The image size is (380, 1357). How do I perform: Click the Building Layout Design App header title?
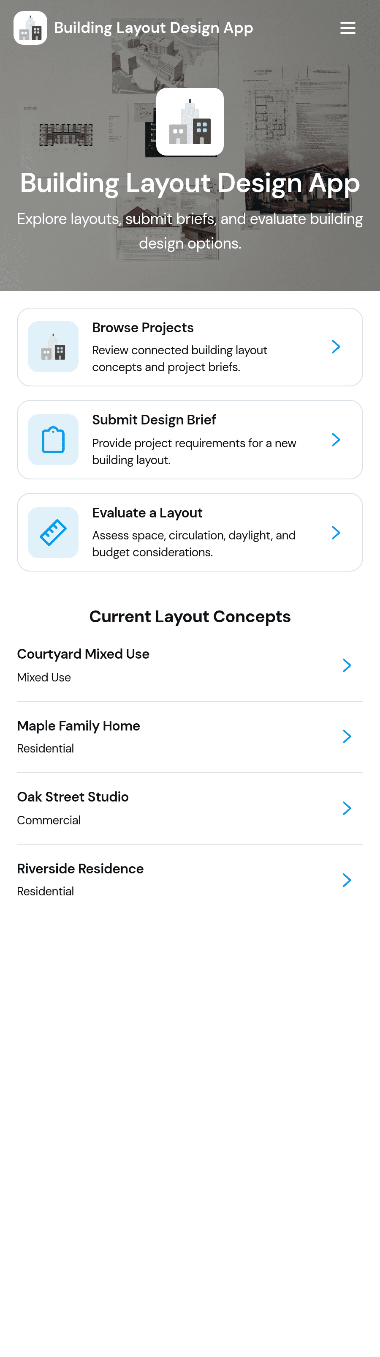[x=154, y=28]
